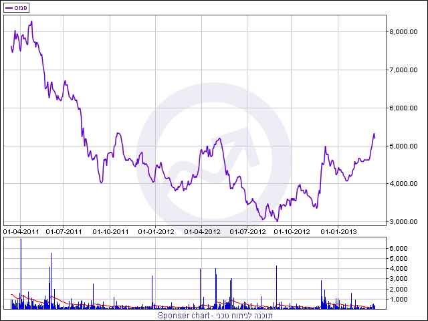428x321 pixels.
Task: Select the '01-04-2012' date label
Action: (x=202, y=232)
